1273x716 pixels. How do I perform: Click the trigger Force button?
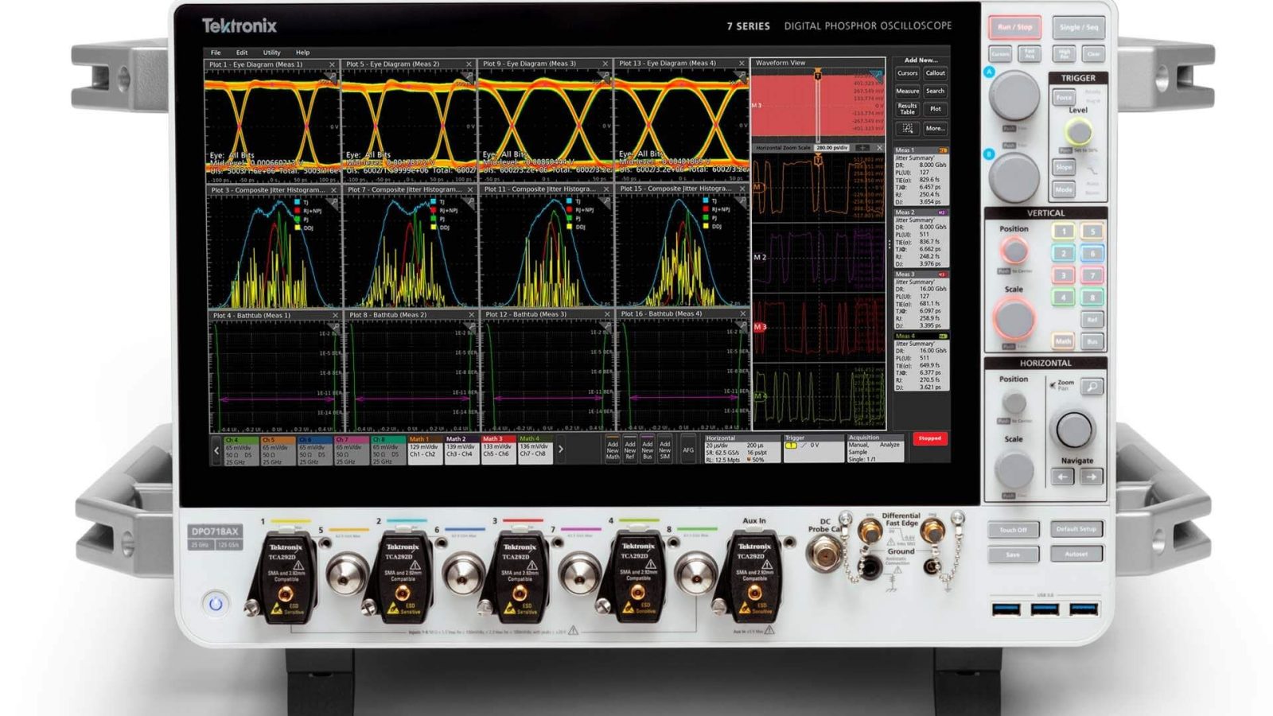coord(1064,98)
